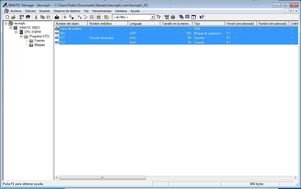Collapse the Programa S7(1) tree node
301x189 pixels.
(x=21, y=36)
